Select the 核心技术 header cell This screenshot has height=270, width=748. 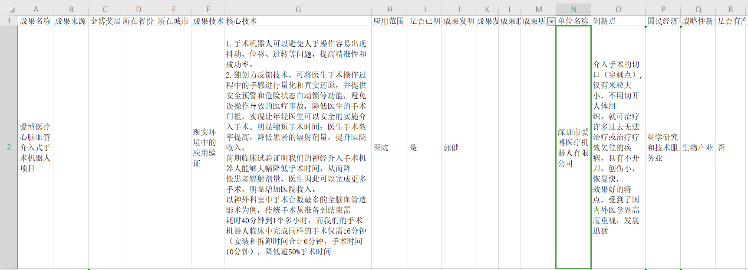(298, 21)
